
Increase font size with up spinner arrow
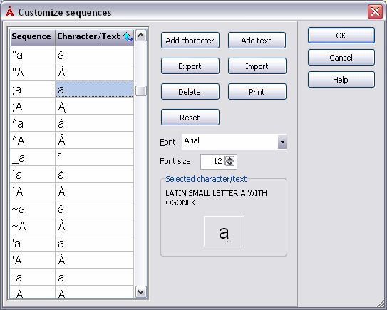[229, 159]
